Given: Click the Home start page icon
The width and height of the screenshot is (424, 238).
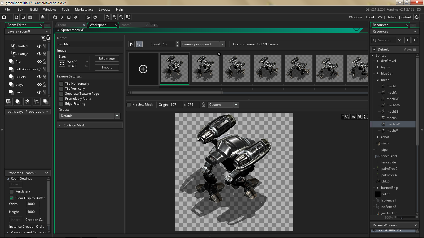Looking at the screenshot, I should point(4,17).
